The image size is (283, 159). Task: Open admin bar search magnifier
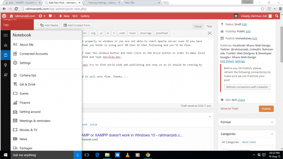[277, 16]
